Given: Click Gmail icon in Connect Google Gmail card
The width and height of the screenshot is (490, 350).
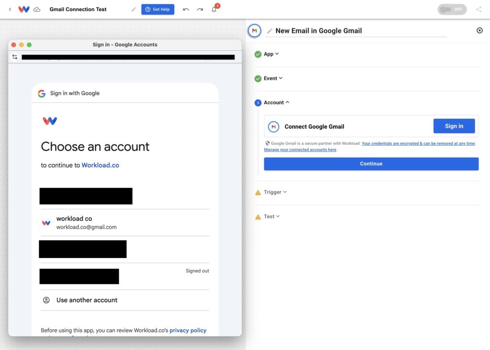Looking at the screenshot, I should click(273, 127).
